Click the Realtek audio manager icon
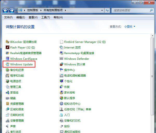Image resolution: width=156 pixels, height=133 pixels. coord(8,53)
